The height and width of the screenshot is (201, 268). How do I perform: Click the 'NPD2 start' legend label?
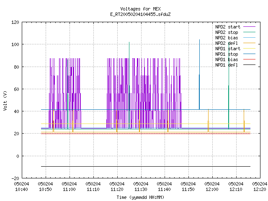click(x=228, y=27)
